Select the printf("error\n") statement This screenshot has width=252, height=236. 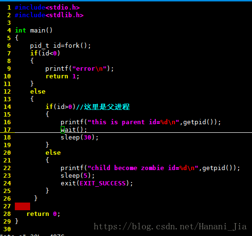pyautogui.click(x=79, y=69)
